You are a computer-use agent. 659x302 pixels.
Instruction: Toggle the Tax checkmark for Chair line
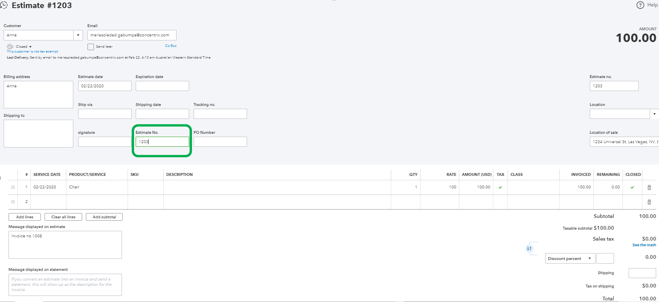coord(500,187)
